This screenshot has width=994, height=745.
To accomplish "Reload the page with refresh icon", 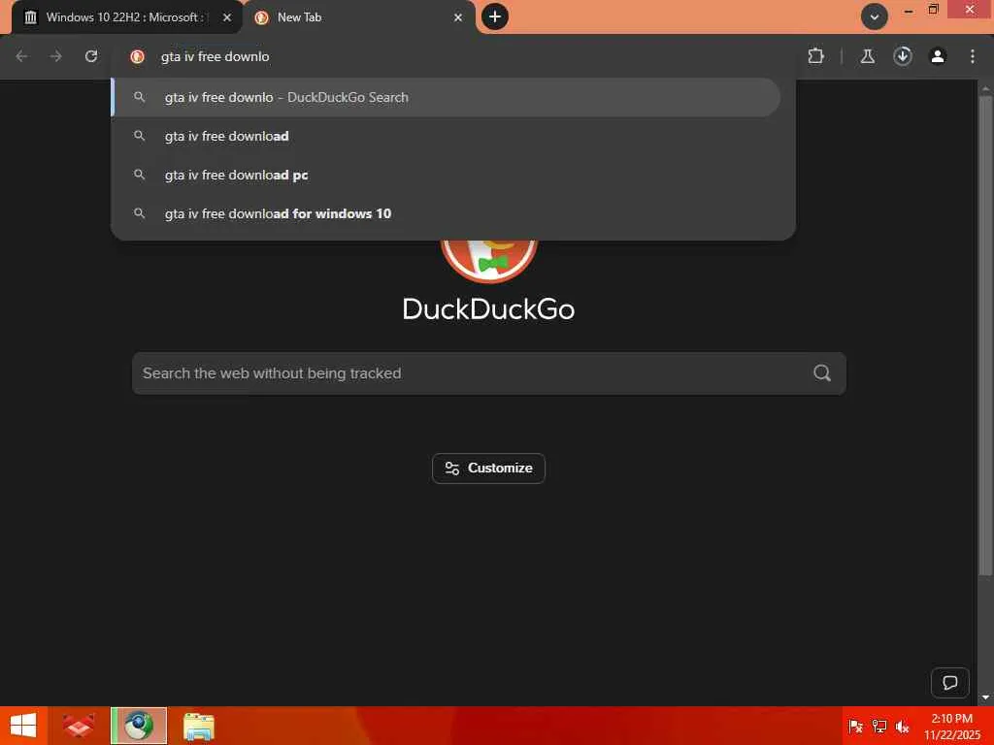I will coord(91,56).
